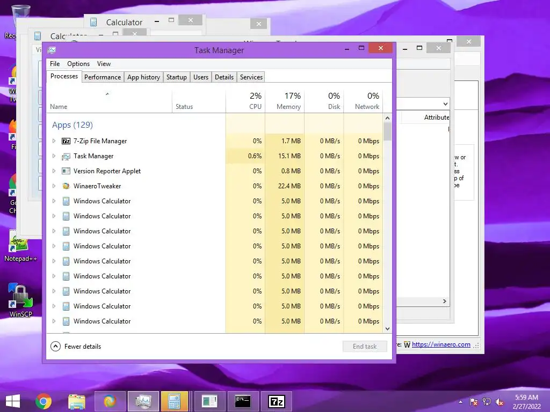Open the View menu

104,64
